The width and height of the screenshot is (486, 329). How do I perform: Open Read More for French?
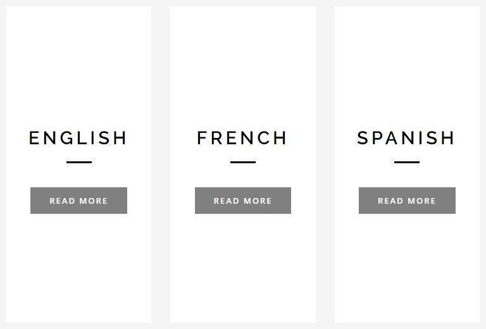pyautogui.click(x=243, y=201)
